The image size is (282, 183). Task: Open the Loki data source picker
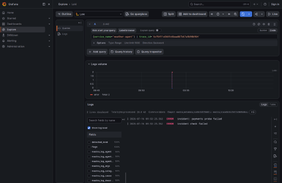[x=99, y=14]
